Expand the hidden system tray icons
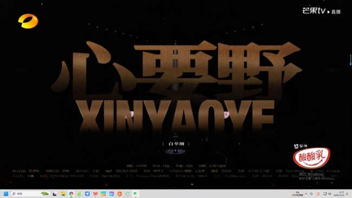This screenshot has height=198, width=352. pos(306,194)
